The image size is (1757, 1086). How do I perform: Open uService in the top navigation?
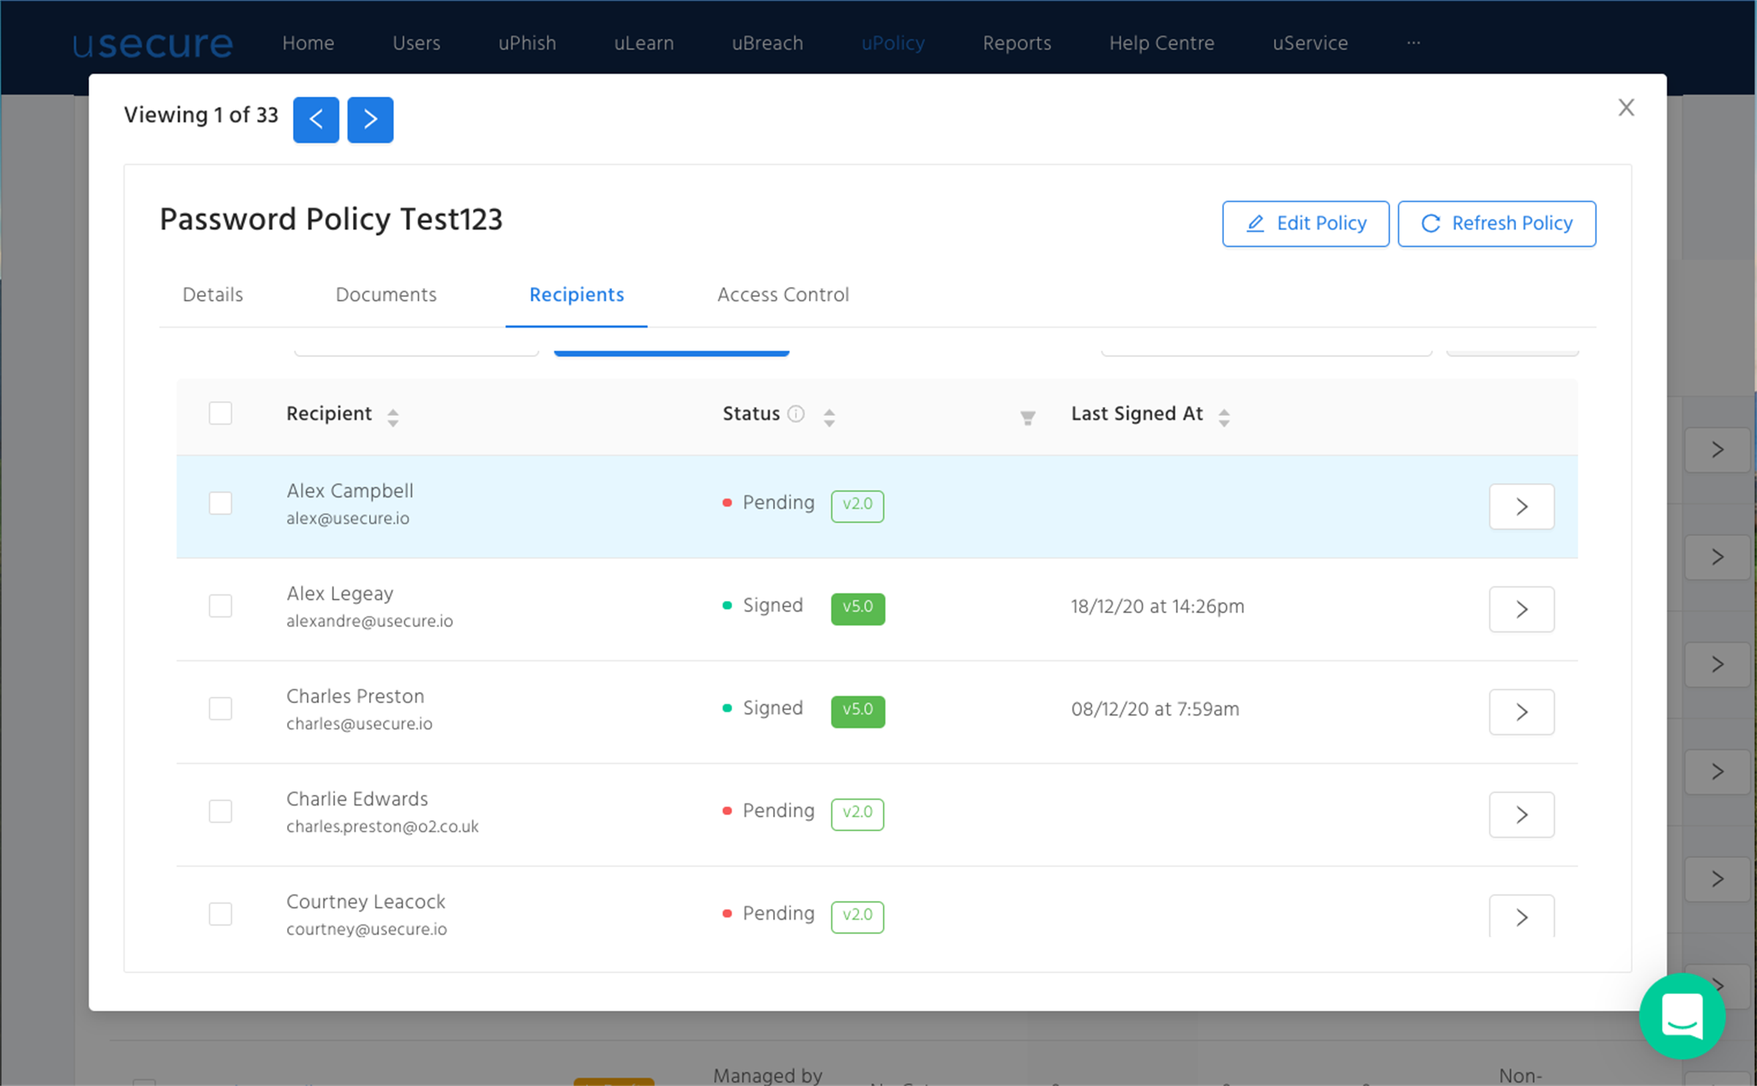tap(1310, 43)
